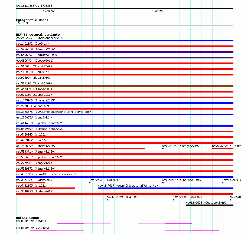Click the black bar under nsv3209693
Screen dimensions: 241x234
[x=210, y=205]
